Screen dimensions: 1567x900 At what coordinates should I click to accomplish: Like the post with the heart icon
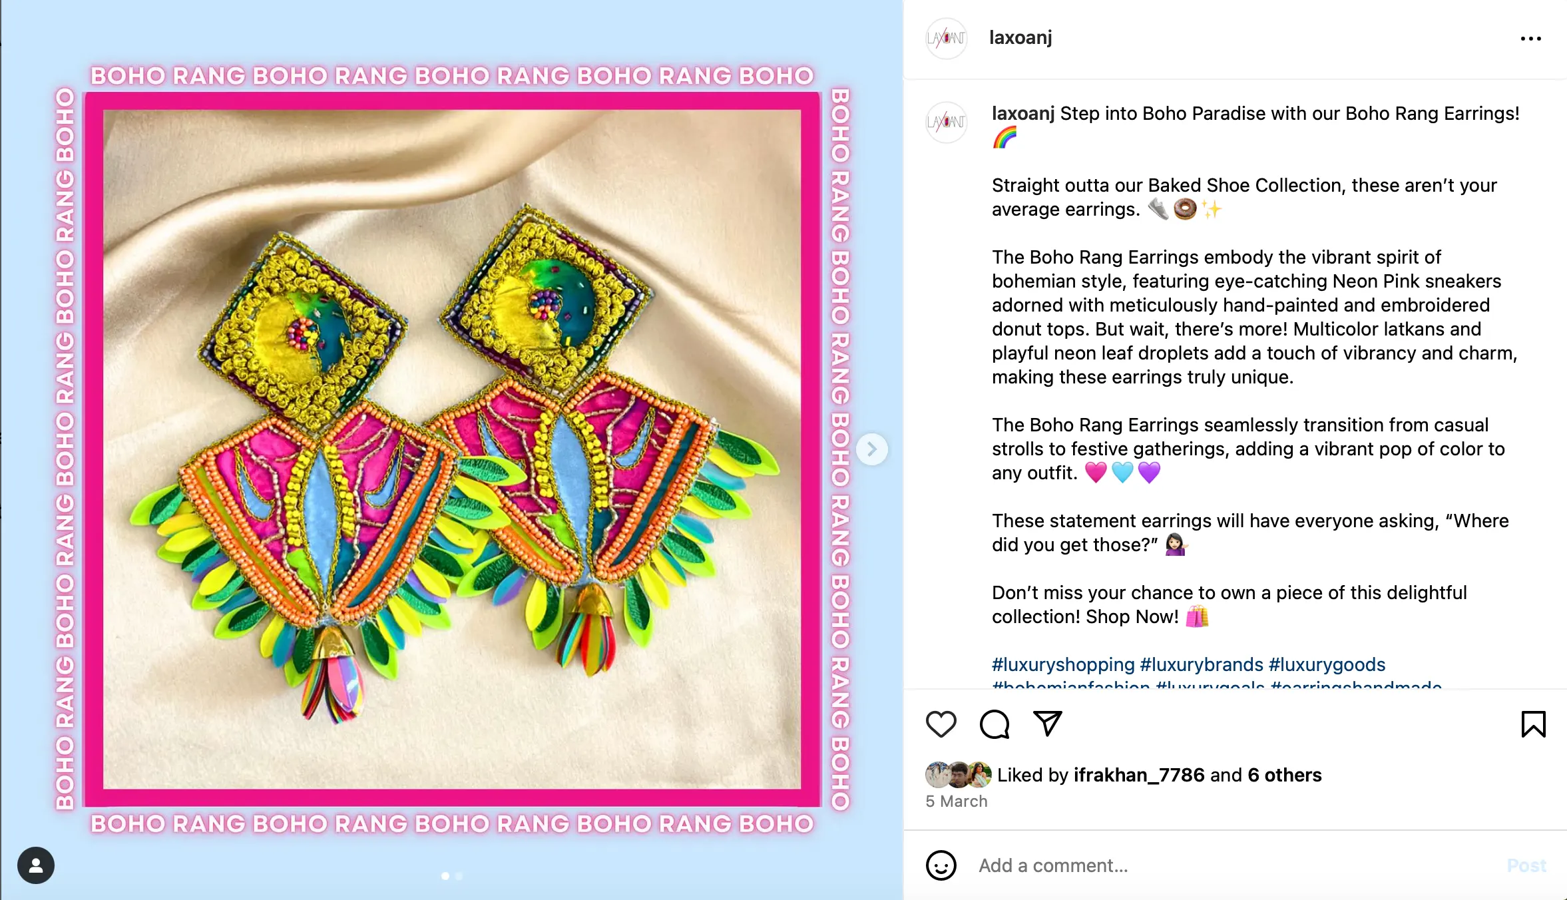coord(941,724)
